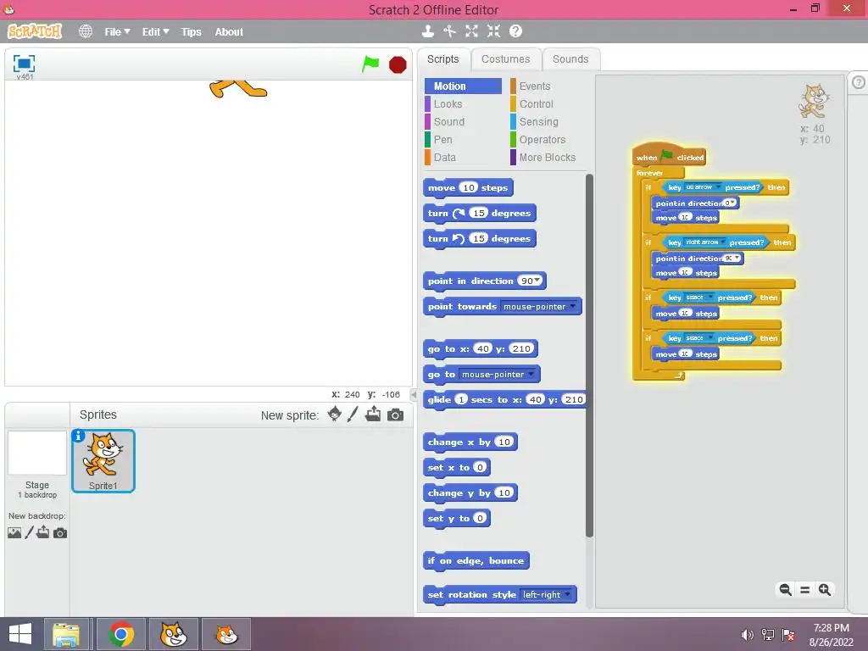Open Windows Start menu
868x651 pixels.
pyautogui.click(x=20, y=634)
